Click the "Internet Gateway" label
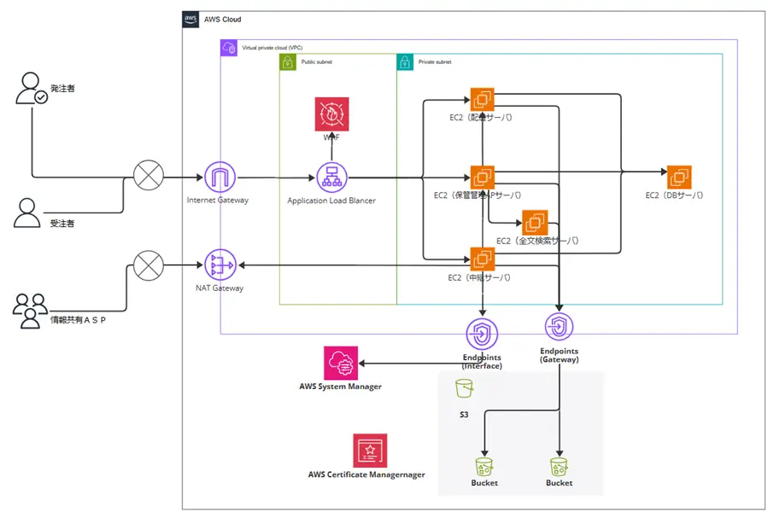This screenshot has height=512, width=768. (x=218, y=201)
